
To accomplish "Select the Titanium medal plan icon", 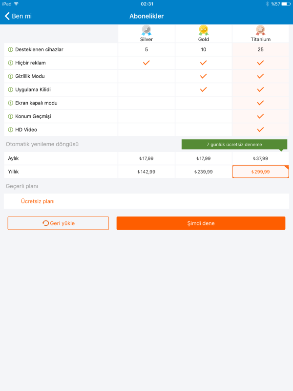I will pyautogui.click(x=260, y=30).
